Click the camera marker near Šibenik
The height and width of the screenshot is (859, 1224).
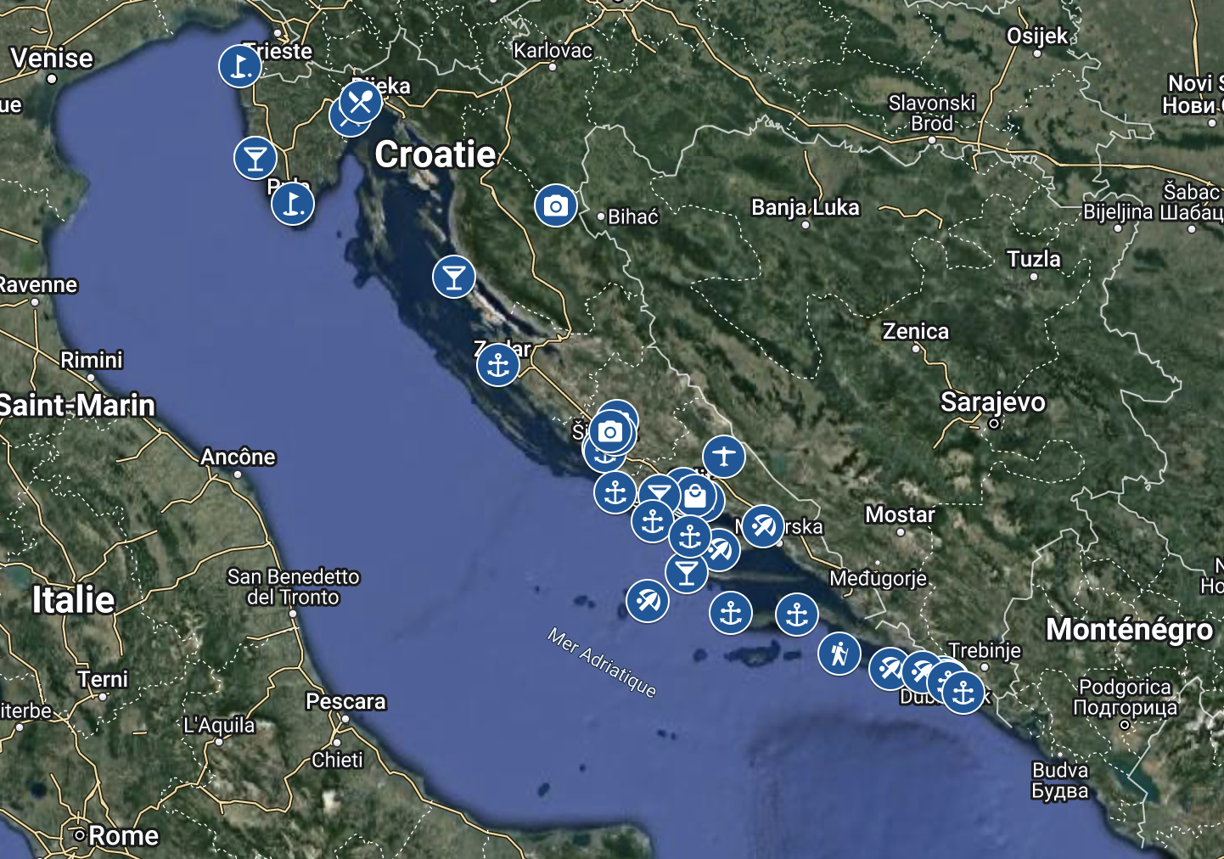(610, 432)
